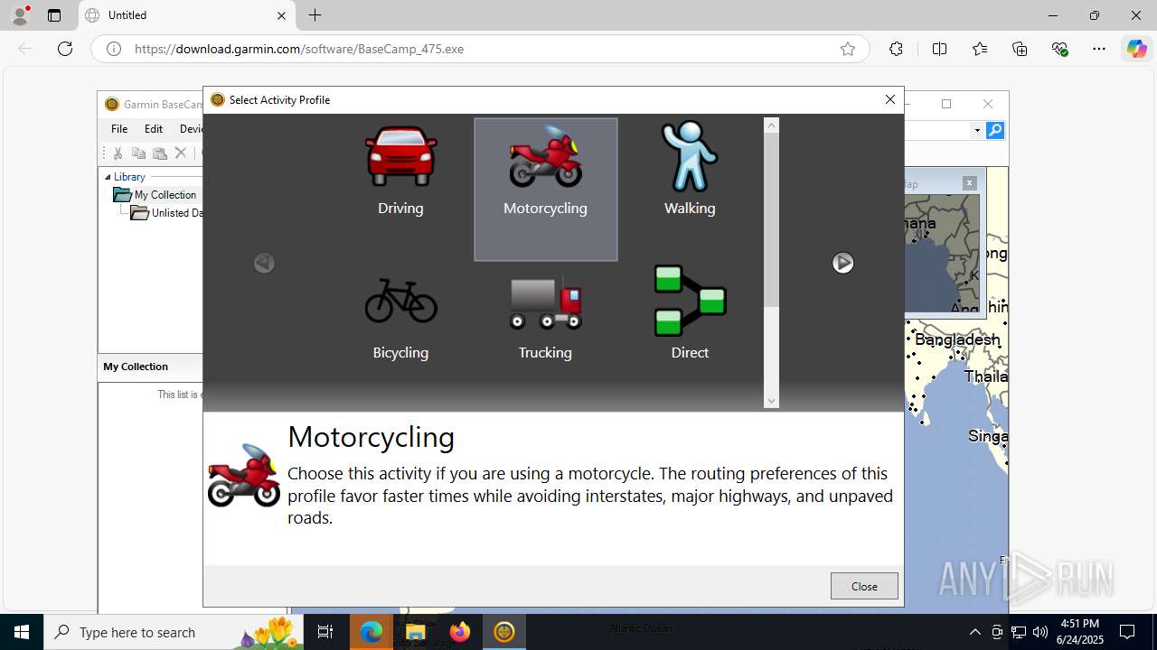
Task: Collapse the Library tree node
Action: coord(108,177)
